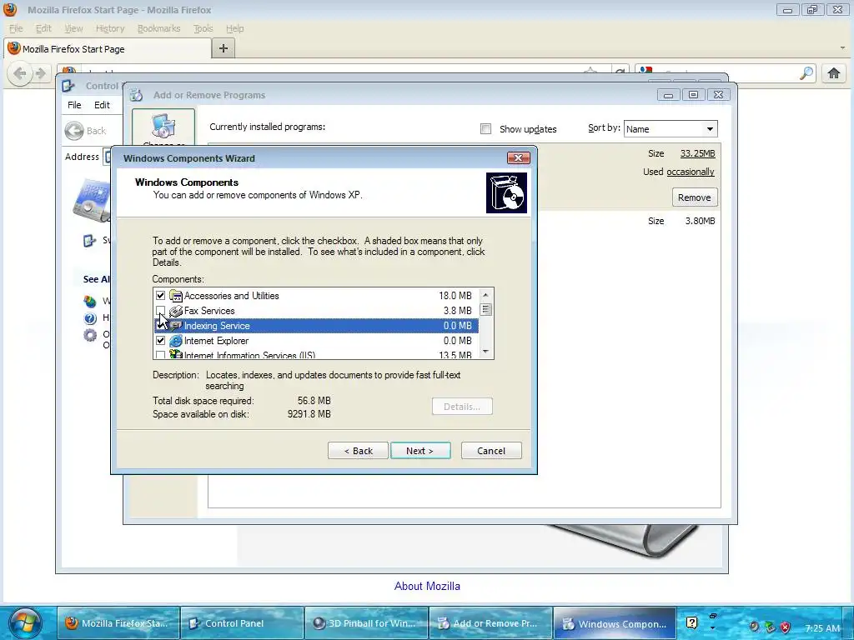Click Control Panel window title icon
The image size is (854, 640).
pyautogui.click(x=68, y=86)
